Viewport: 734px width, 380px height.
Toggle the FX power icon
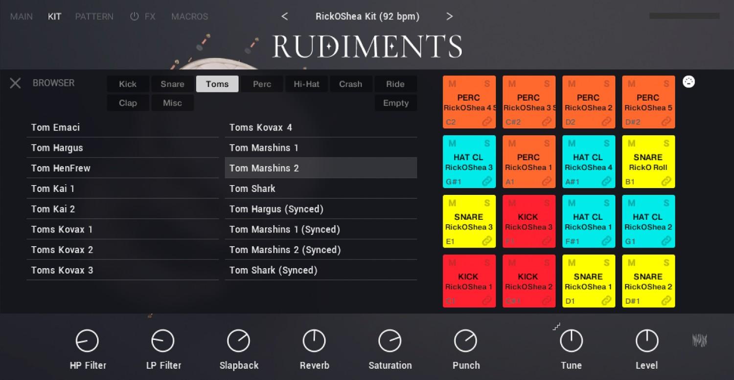coord(134,16)
